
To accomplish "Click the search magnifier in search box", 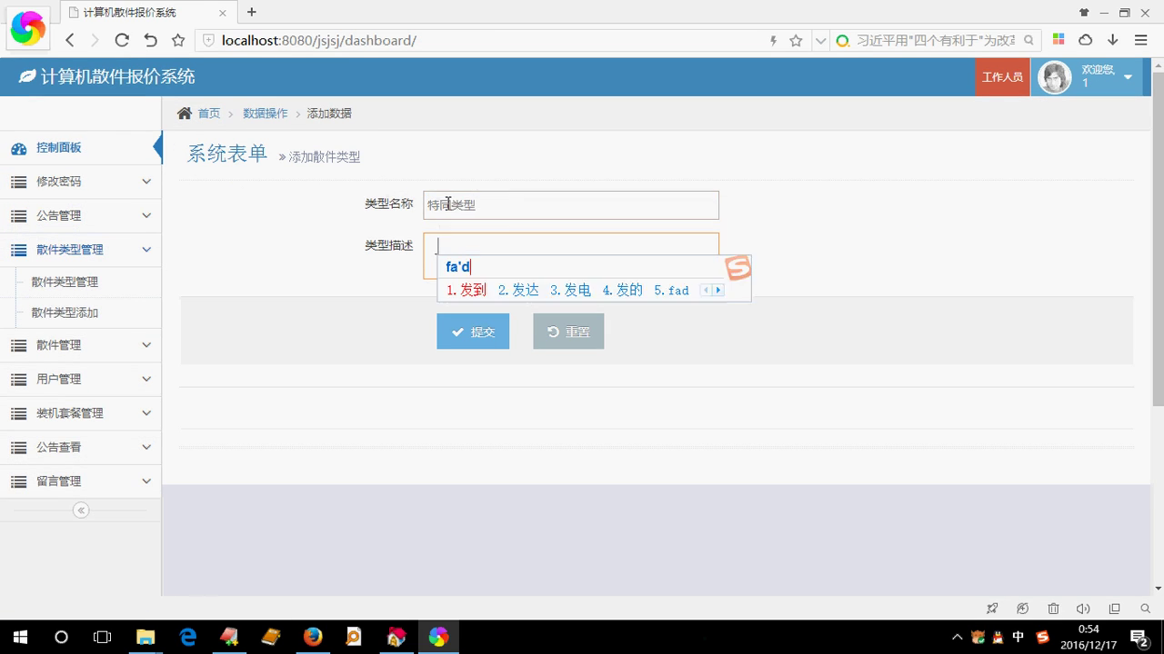I will 1029,40.
